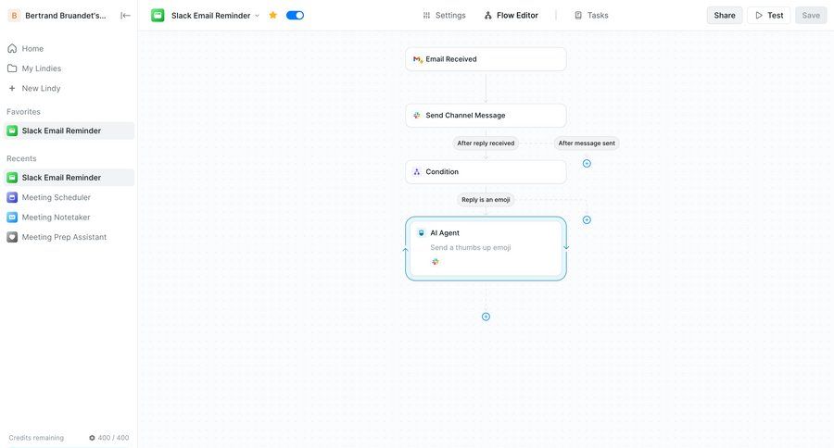Select the Condition node
The width and height of the screenshot is (834, 448).
[x=486, y=171]
